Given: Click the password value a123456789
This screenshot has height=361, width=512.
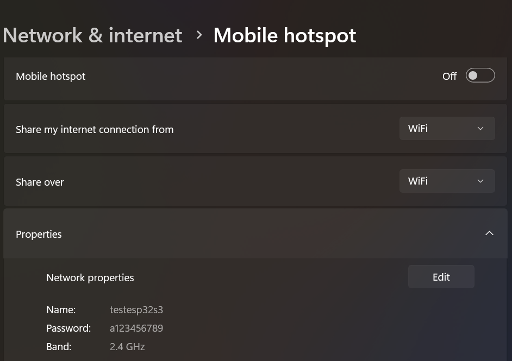Looking at the screenshot, I should pyautogui.click(x=136, y=328).
